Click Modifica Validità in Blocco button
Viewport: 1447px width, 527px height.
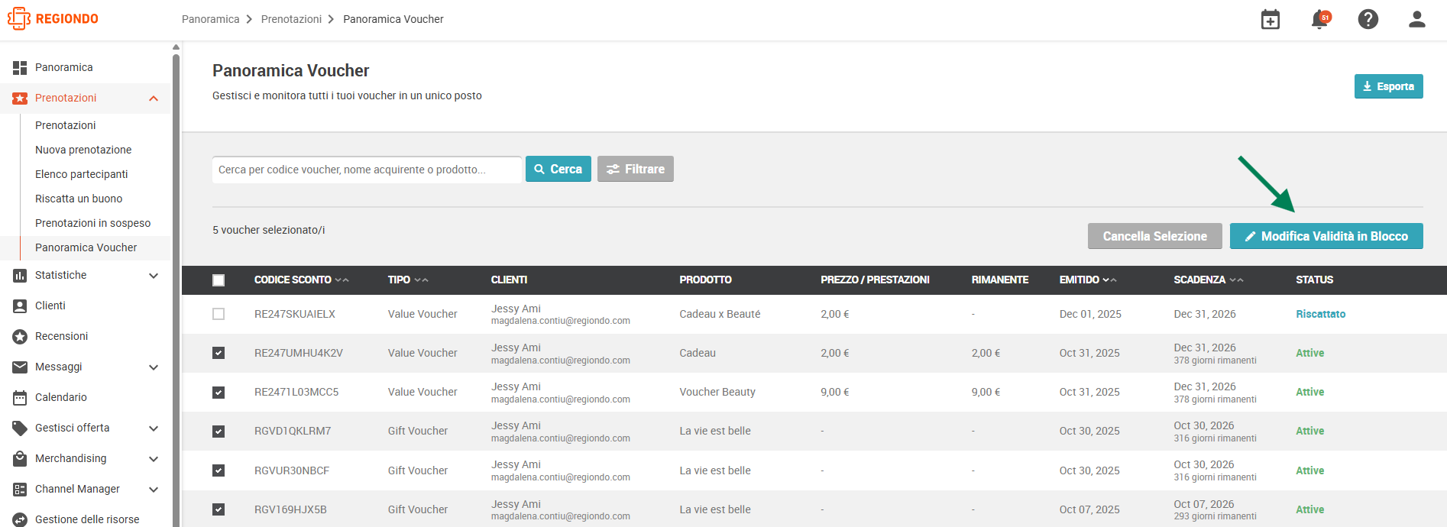point(1326,236)
